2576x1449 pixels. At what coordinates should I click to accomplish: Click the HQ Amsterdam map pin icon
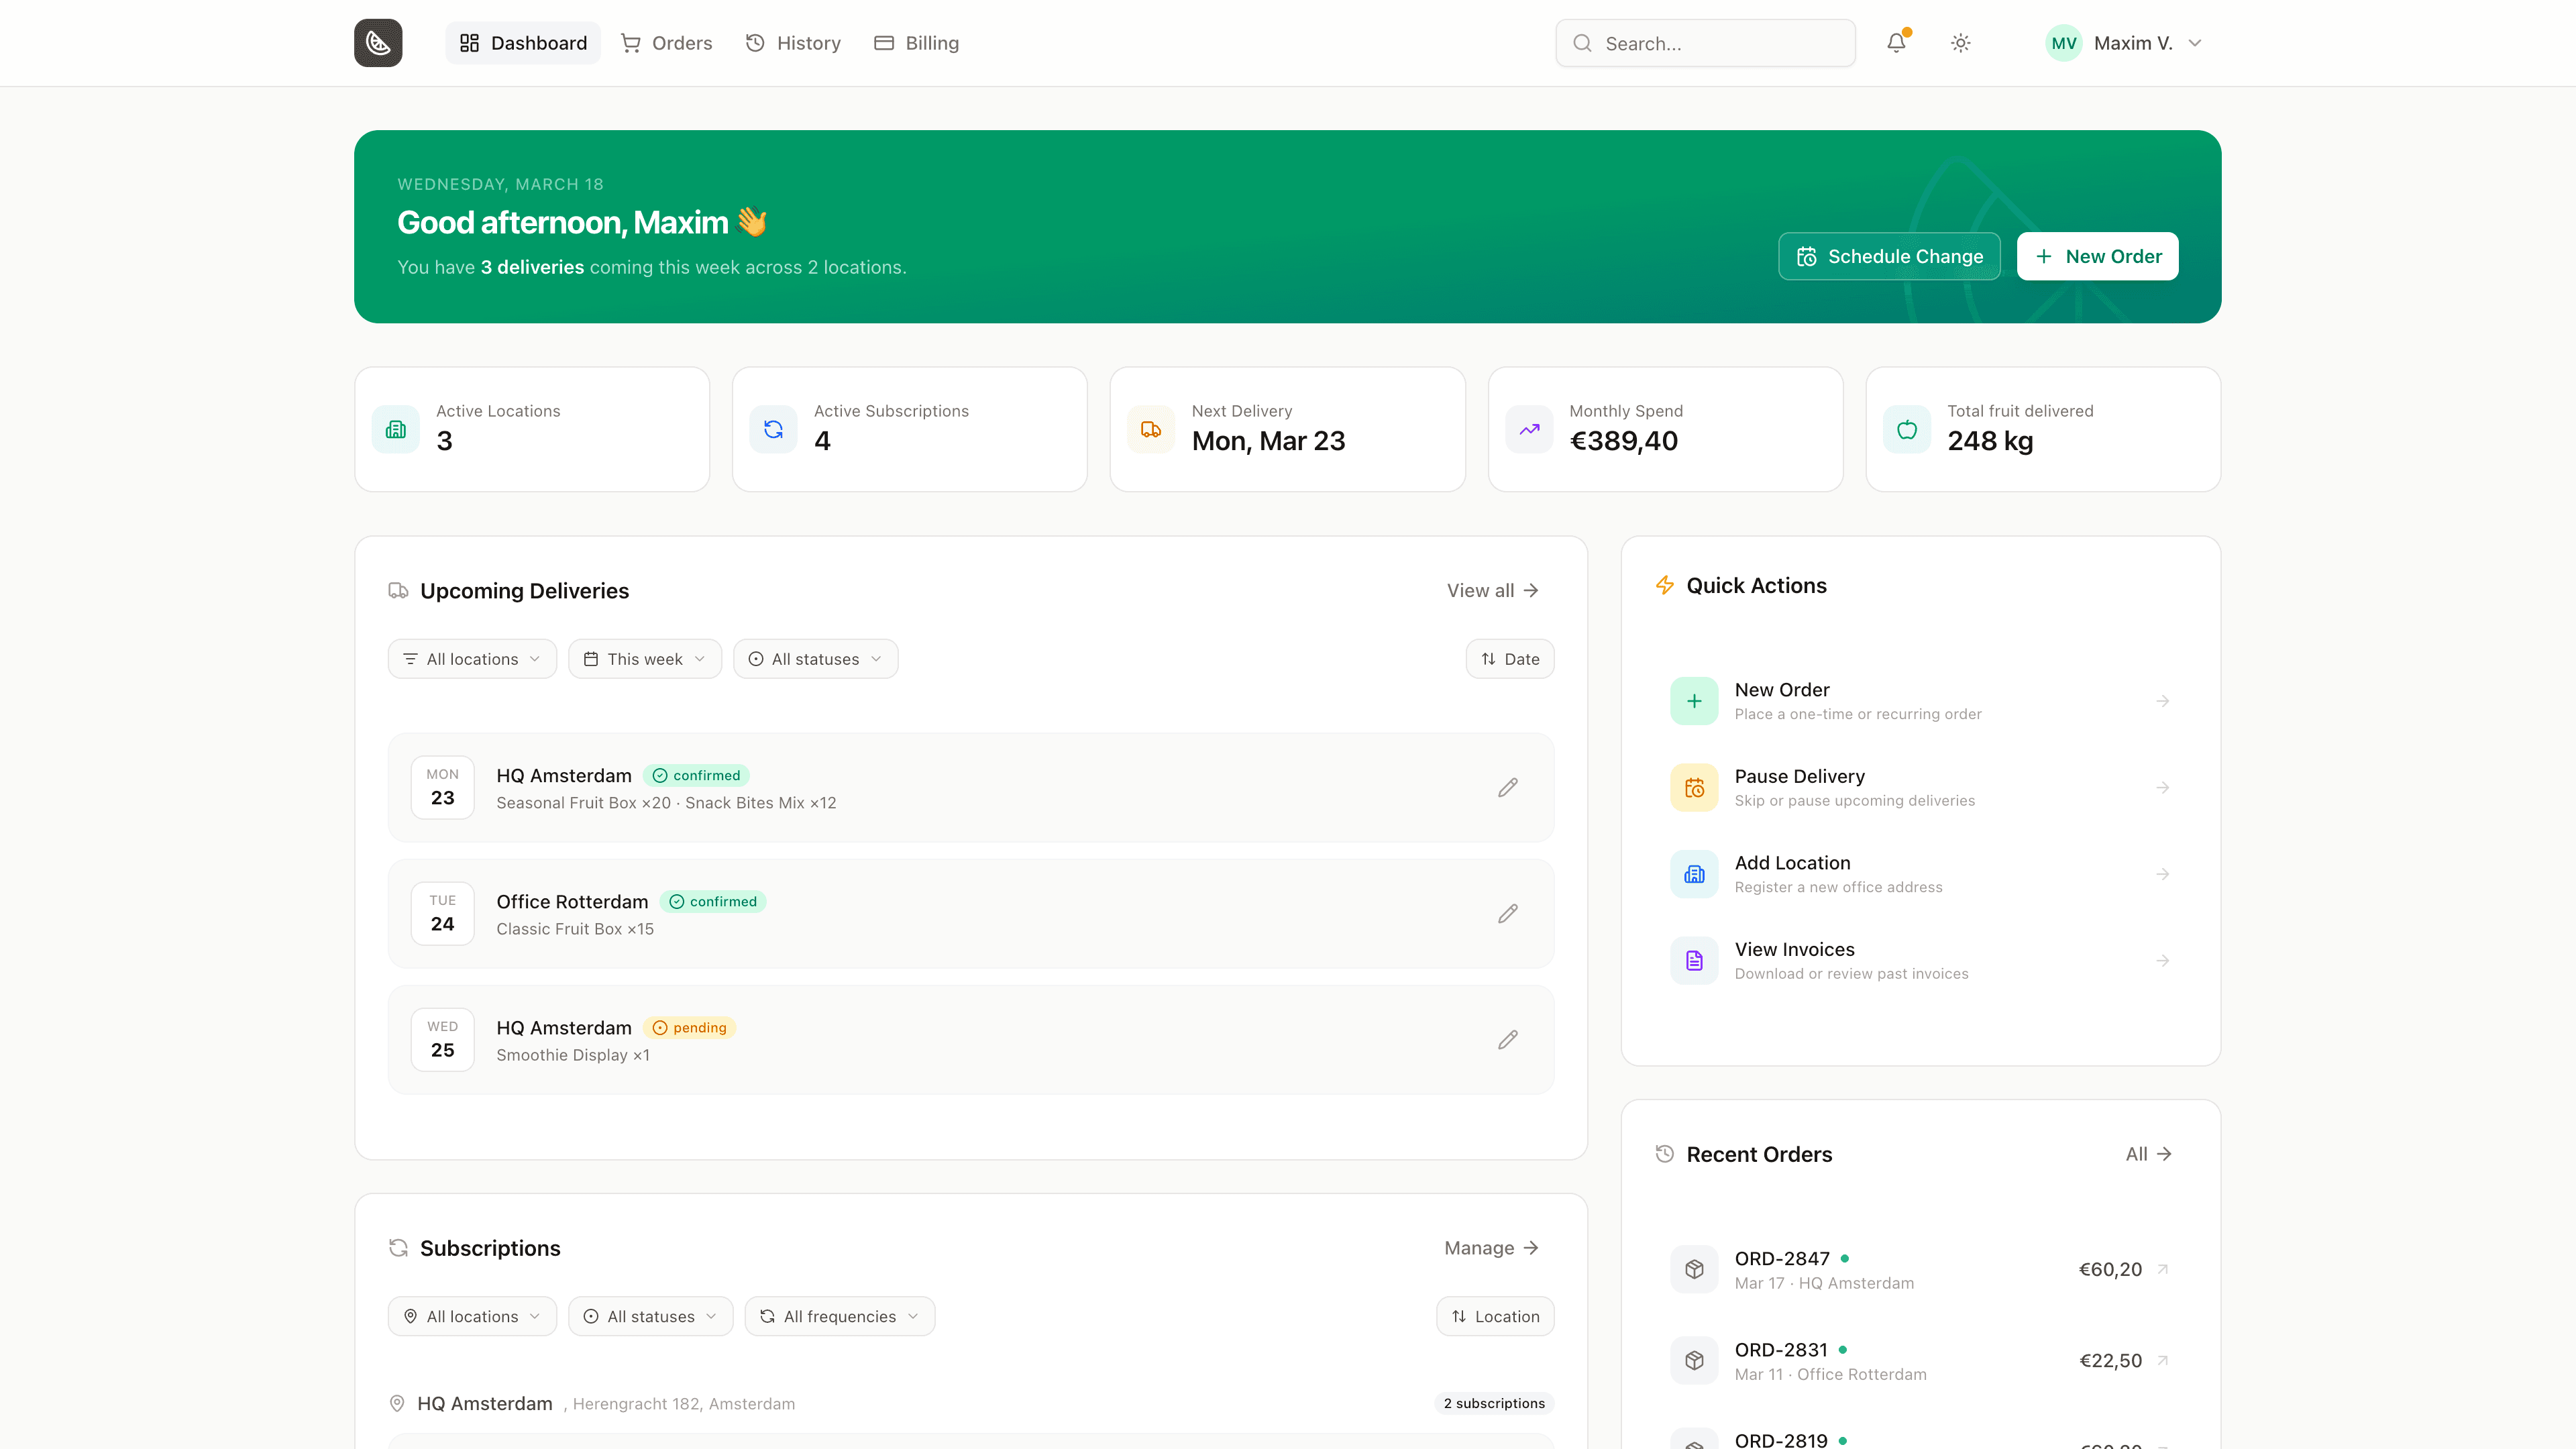pos(397,1403)
